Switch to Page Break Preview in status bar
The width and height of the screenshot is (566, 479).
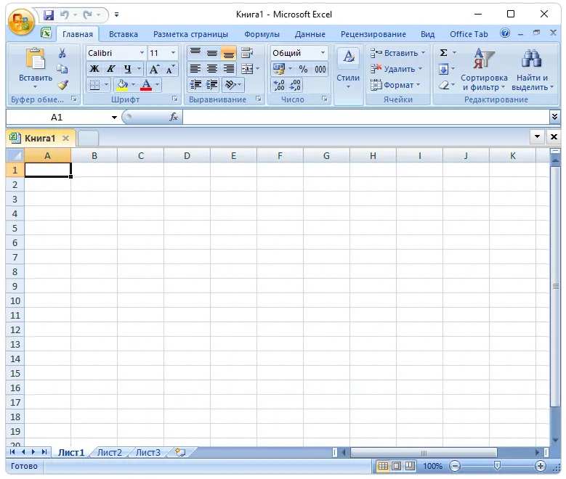pyautogui.click(x=410, y=467)
